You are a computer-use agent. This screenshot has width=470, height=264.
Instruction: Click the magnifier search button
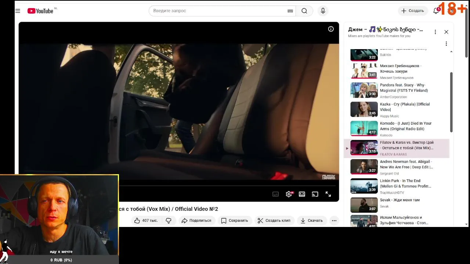tap(304, 11)
